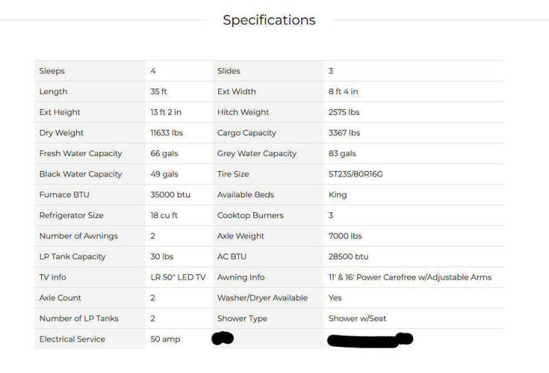
Task: Select the Fresh Water Capacity label
Action: 80,154
